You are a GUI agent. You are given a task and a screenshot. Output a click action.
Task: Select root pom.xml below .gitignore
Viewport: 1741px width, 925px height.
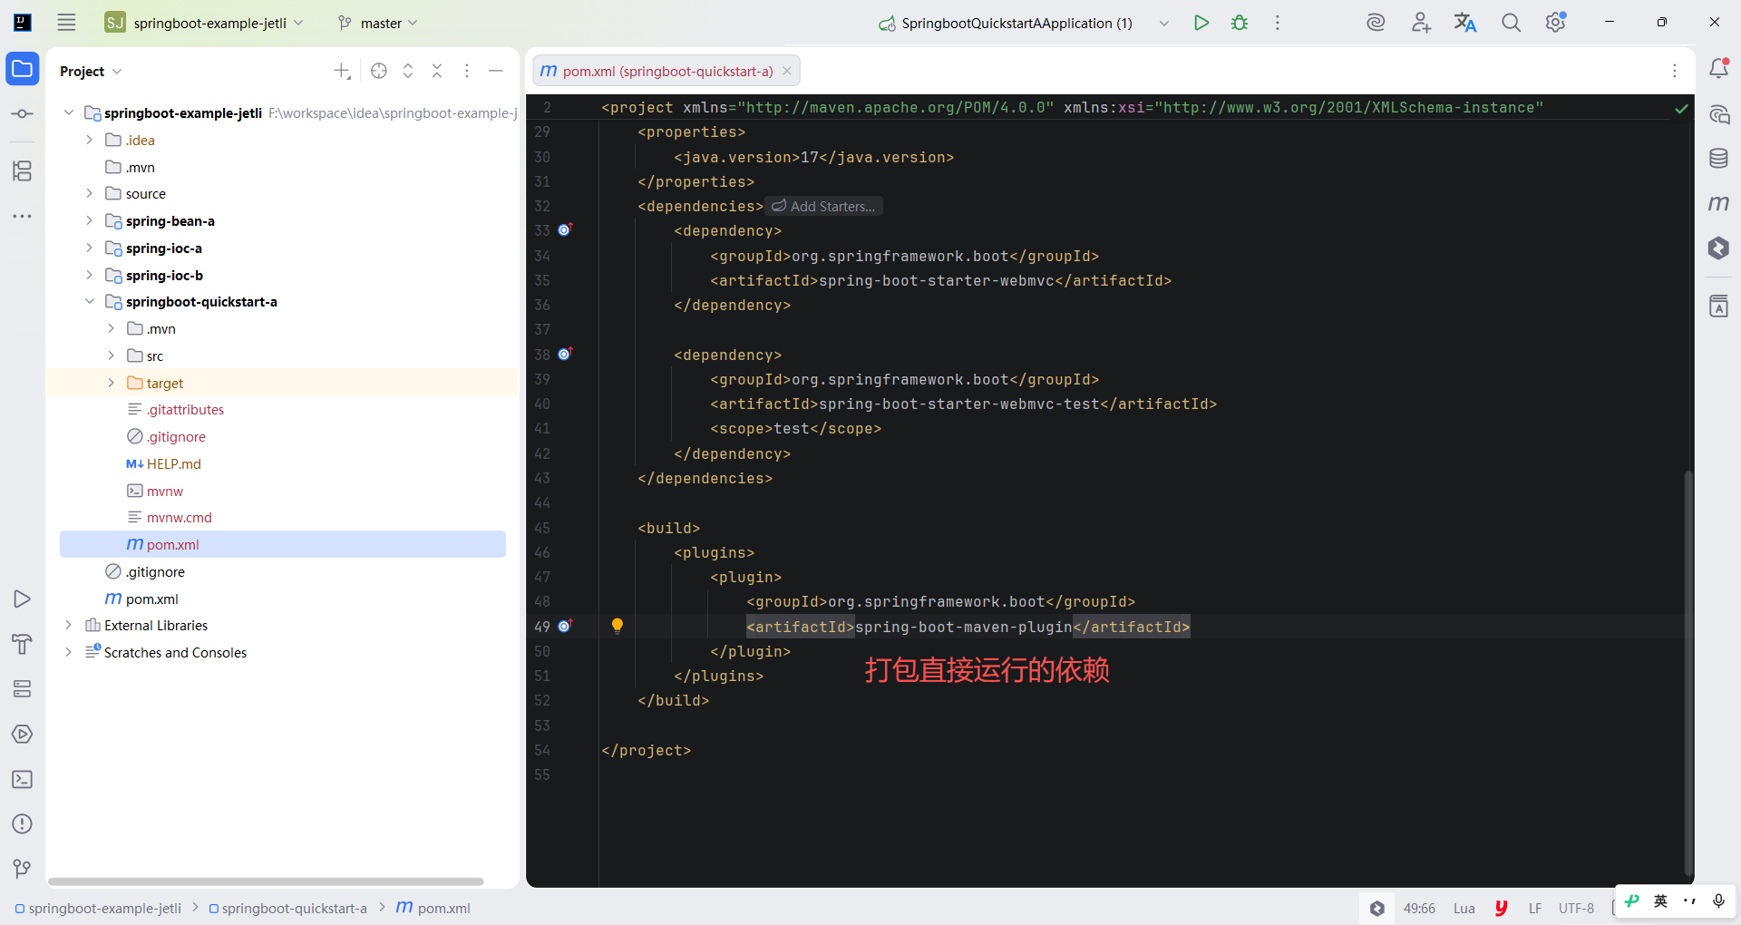click(151, 599)
